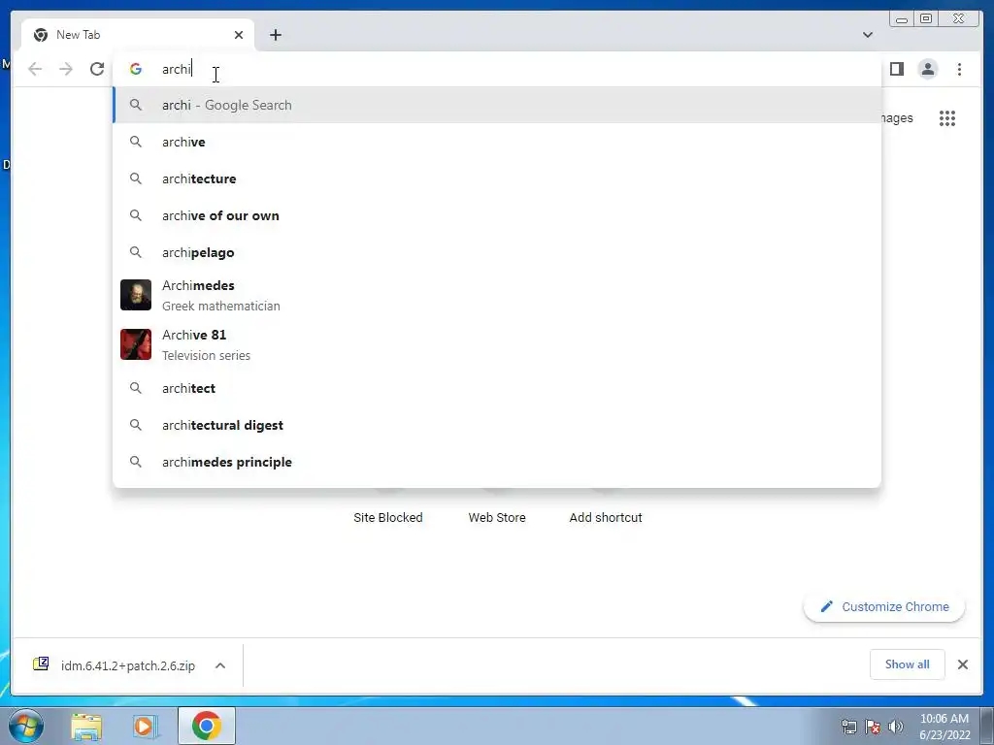This screenshot has width=994, height=745.
Task: Open the profile avatar icon
Action: pos(927,69)
